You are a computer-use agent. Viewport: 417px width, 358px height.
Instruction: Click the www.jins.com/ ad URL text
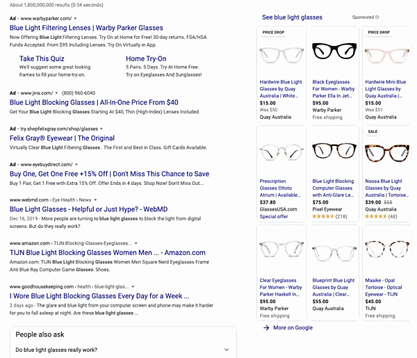pos(37,93)
